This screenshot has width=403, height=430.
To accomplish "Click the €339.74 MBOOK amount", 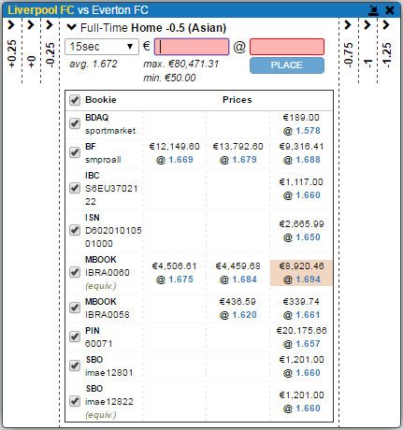I will [x=301, y=302].
